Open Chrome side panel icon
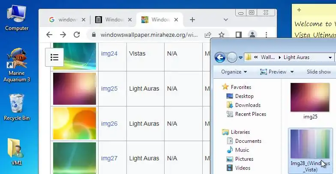336x174 pixels. [x=238, y=35]
